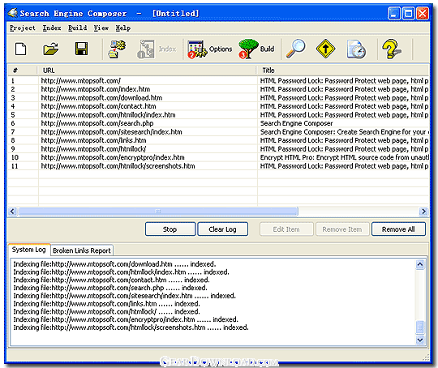The height and width of the screenshot is (368, 438).
Task: Click the Clear Log button
Action: [x=222, y=229]
